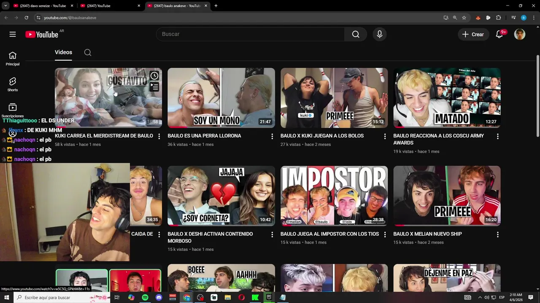Click the Windows taskbar search box
Screen dimensions: 540x303
click(x=62, y=298)
